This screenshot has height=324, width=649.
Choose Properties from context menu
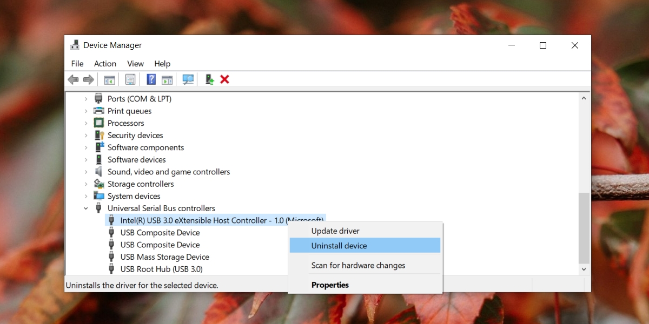(x=365, y=285)
